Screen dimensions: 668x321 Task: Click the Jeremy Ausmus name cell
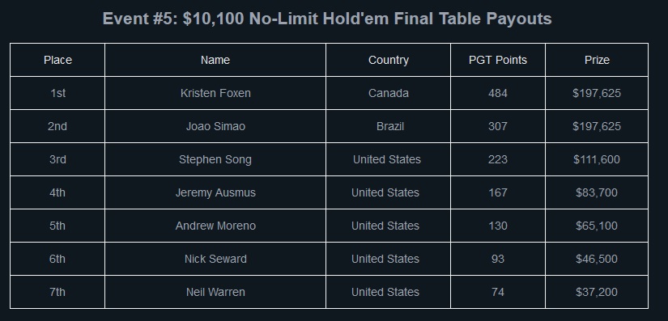click(x=215, y=192)
